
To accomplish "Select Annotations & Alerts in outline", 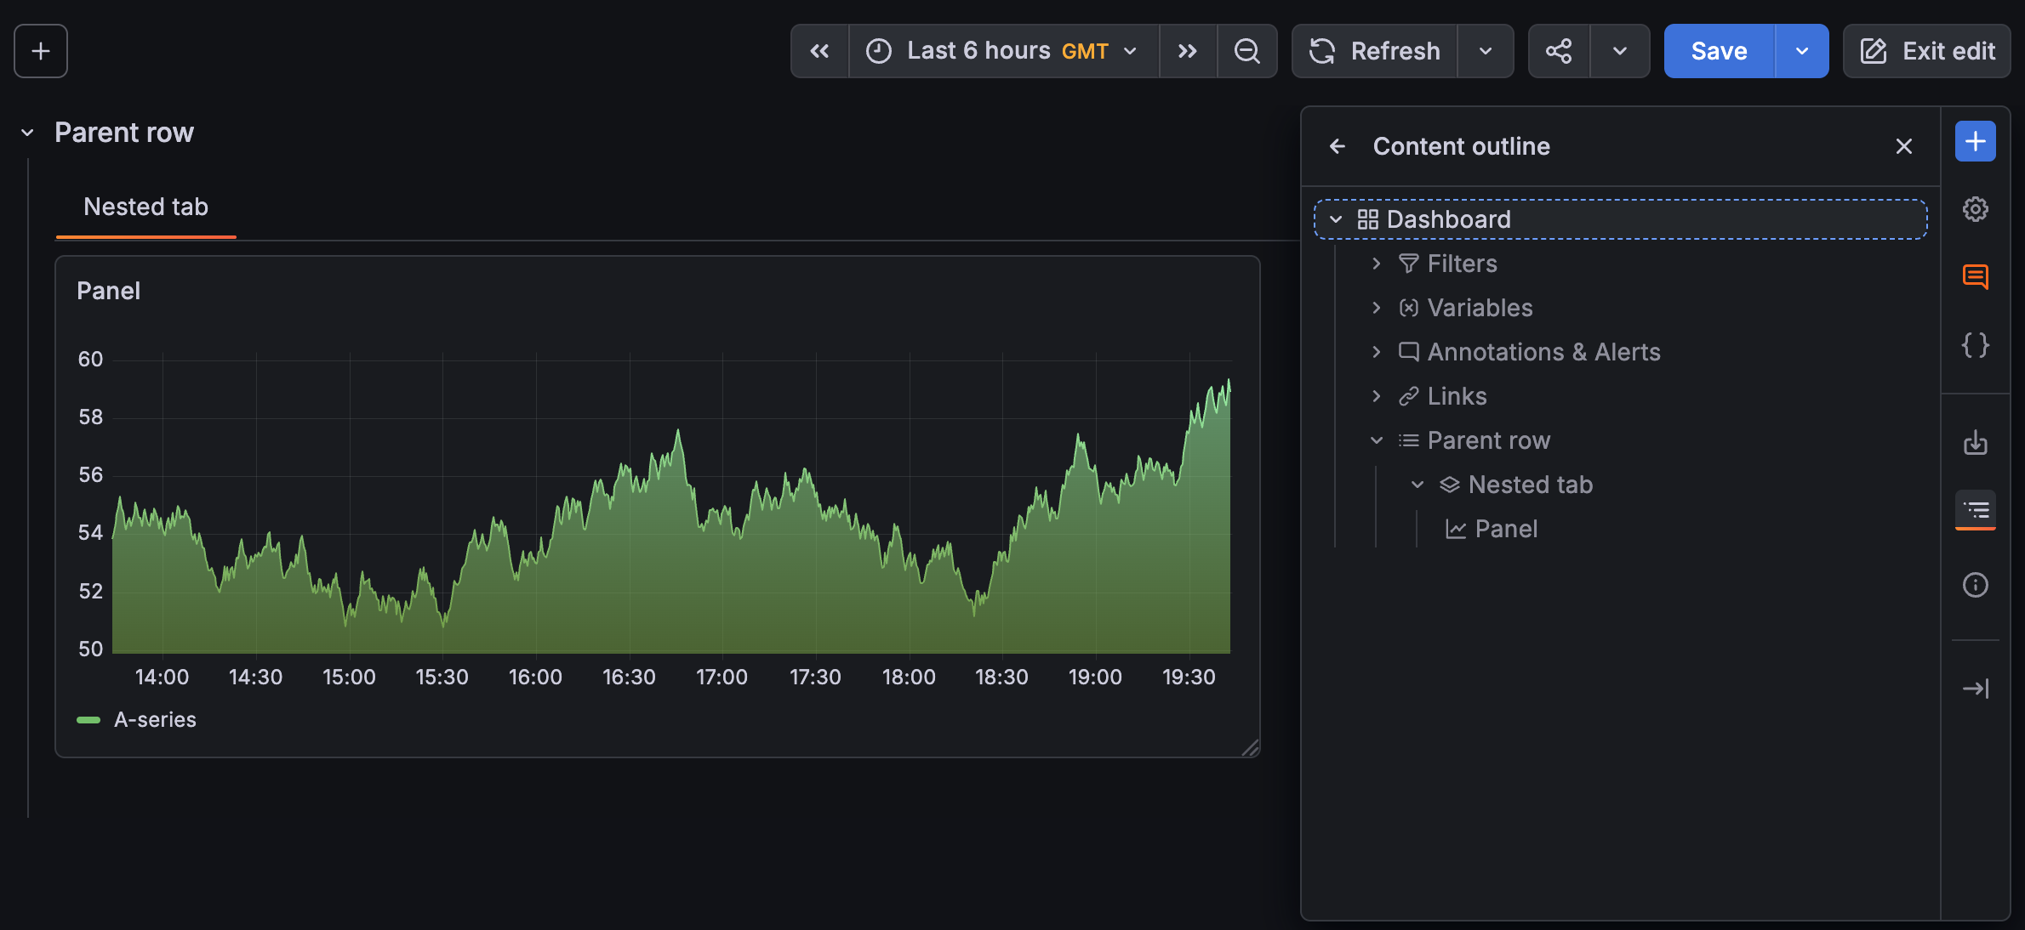I will [1543, 352].
